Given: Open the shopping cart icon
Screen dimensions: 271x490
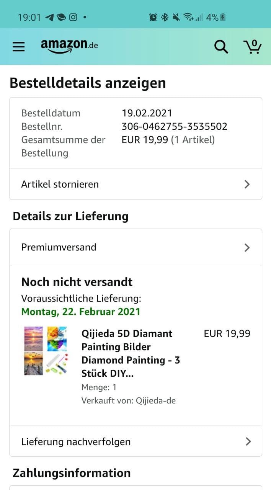Looking at the screenshot, I should (x=252, y=47).
